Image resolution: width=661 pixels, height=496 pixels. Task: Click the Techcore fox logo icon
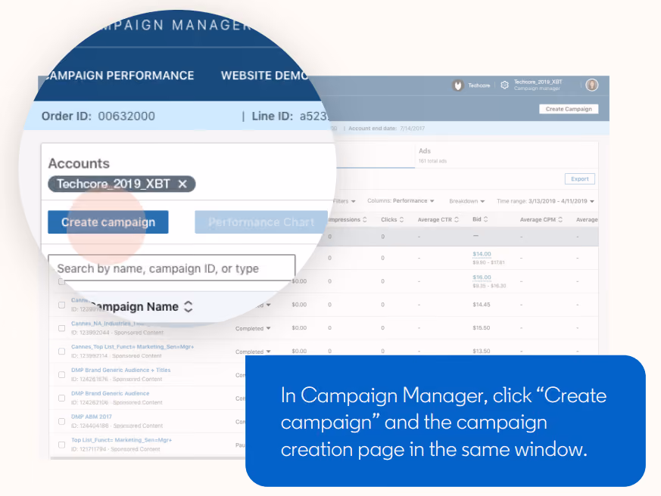[458, 85]
